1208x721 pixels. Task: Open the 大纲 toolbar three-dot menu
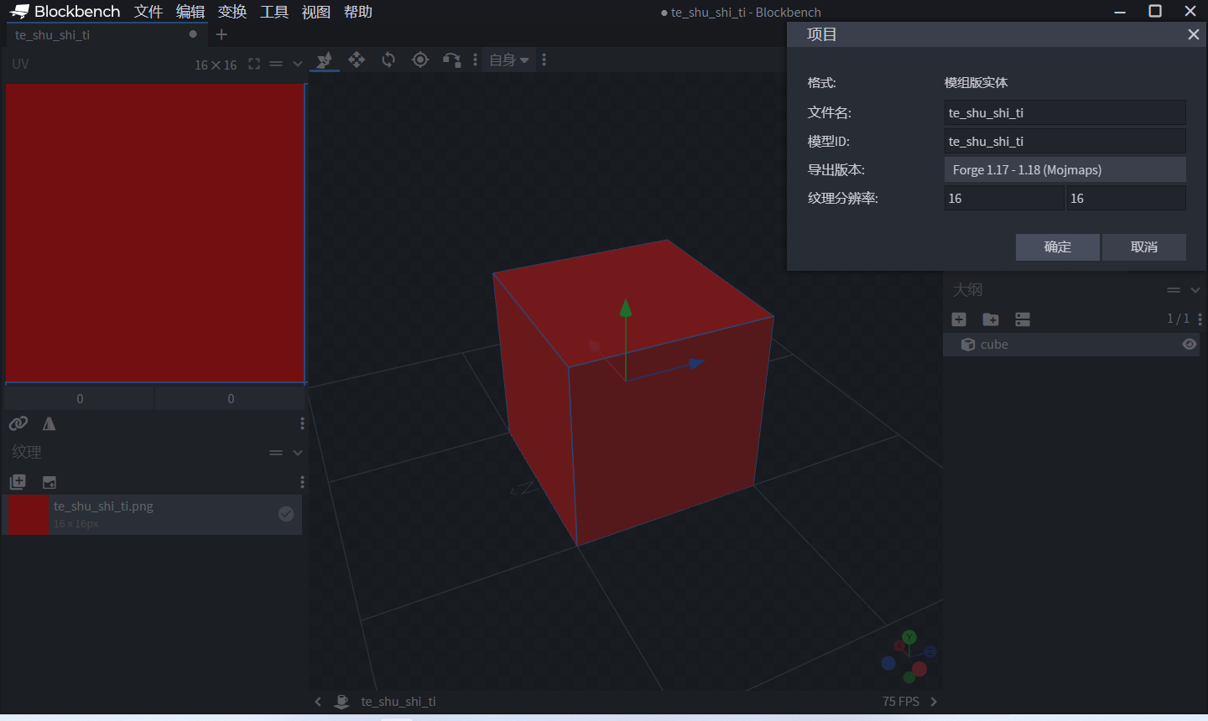(1200, 319)
